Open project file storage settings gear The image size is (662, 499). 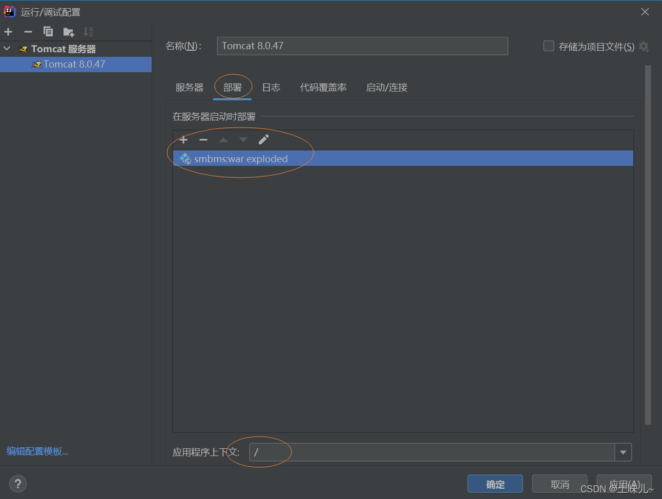tap(644, 47)
